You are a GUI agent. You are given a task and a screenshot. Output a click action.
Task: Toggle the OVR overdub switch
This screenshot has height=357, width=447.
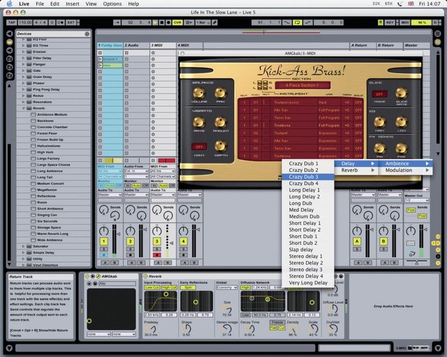(x=177, y=22)
